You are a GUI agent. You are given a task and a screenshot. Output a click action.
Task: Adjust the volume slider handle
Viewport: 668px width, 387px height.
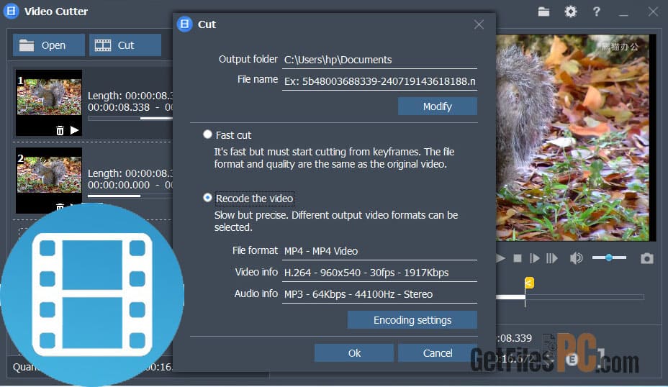tap(609, 258)
